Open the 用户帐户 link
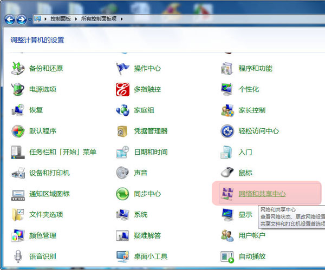 (252, 235)
